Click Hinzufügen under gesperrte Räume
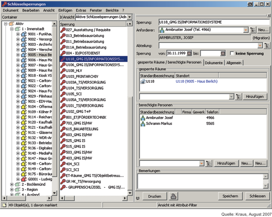 point(255,97)
